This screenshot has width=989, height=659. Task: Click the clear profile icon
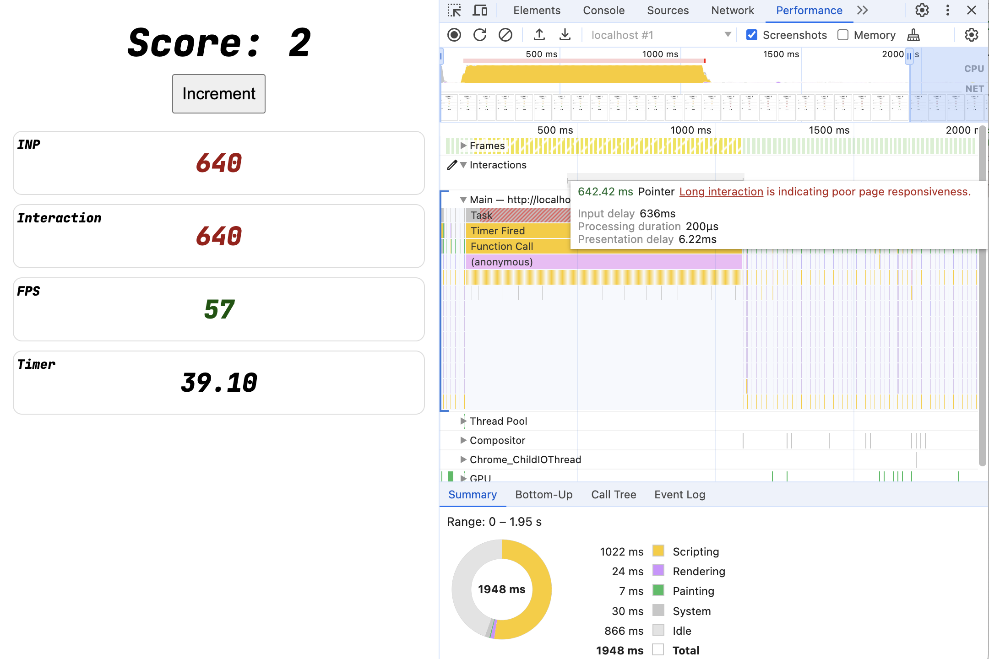pyautogui.click(x=505, y=35)
